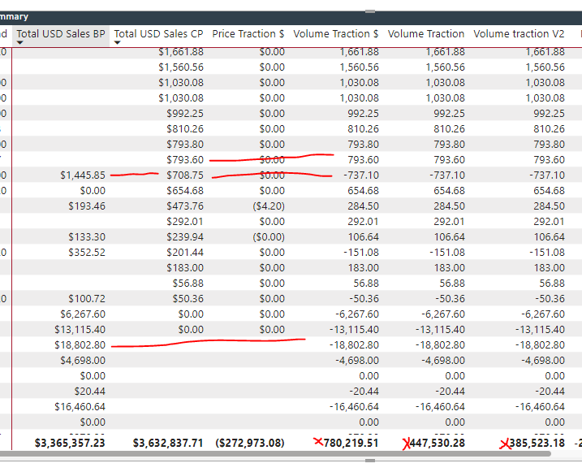Image resolution: width=582 pixels, height=472 pixels.
Task: Select the $292.01 Sales CP cell
Action: coord(185,221)
